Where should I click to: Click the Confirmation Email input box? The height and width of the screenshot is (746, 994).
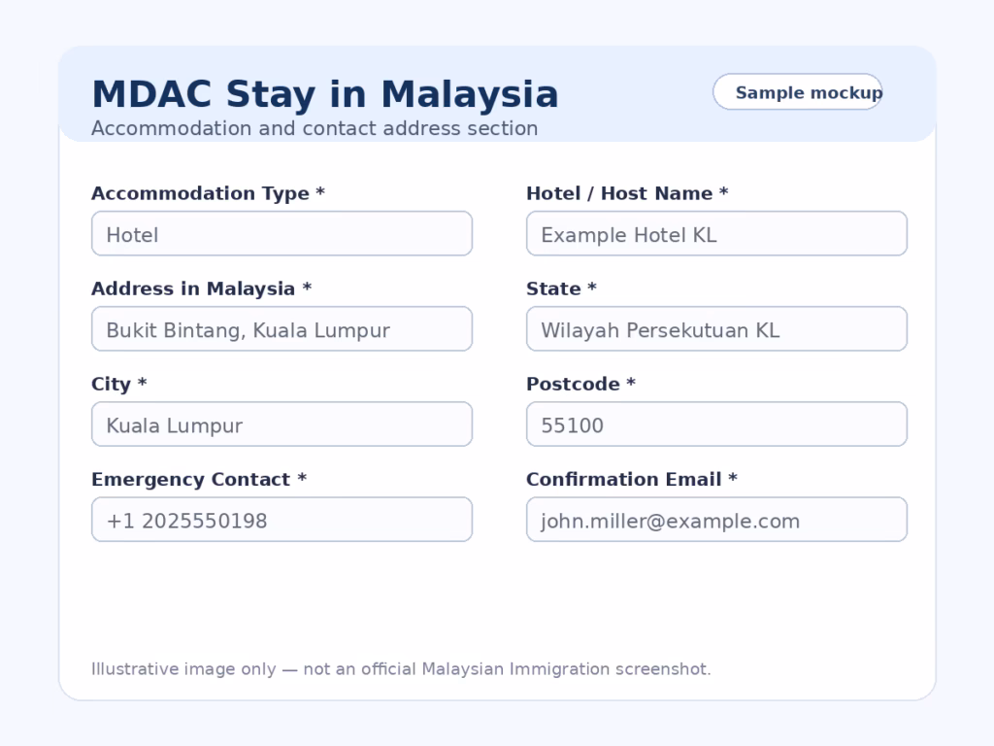(716, 519)
